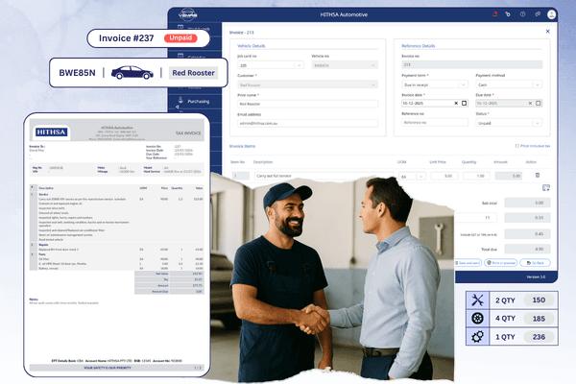This screenshot has width=576, height=384.
Task: Open the help question-mark icon in header
Action: 522,14
